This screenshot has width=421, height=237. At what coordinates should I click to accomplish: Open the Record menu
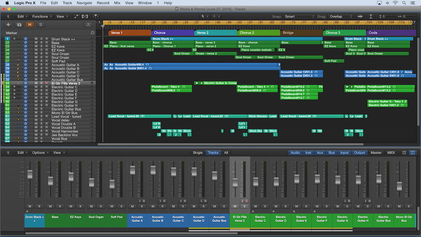tap(103, 3)
